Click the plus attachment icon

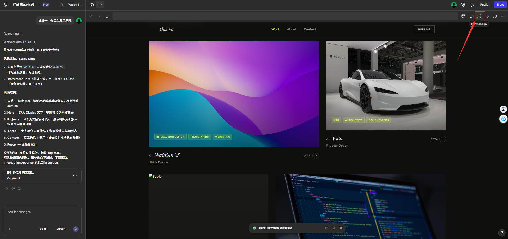(10, 229)
